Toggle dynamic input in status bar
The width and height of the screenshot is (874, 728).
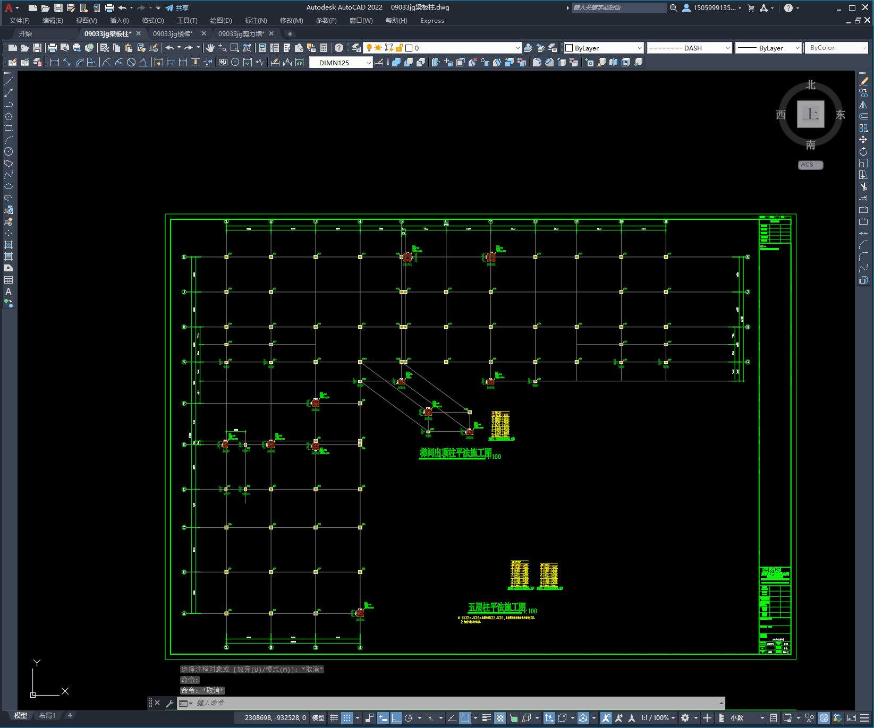(383, 718)
